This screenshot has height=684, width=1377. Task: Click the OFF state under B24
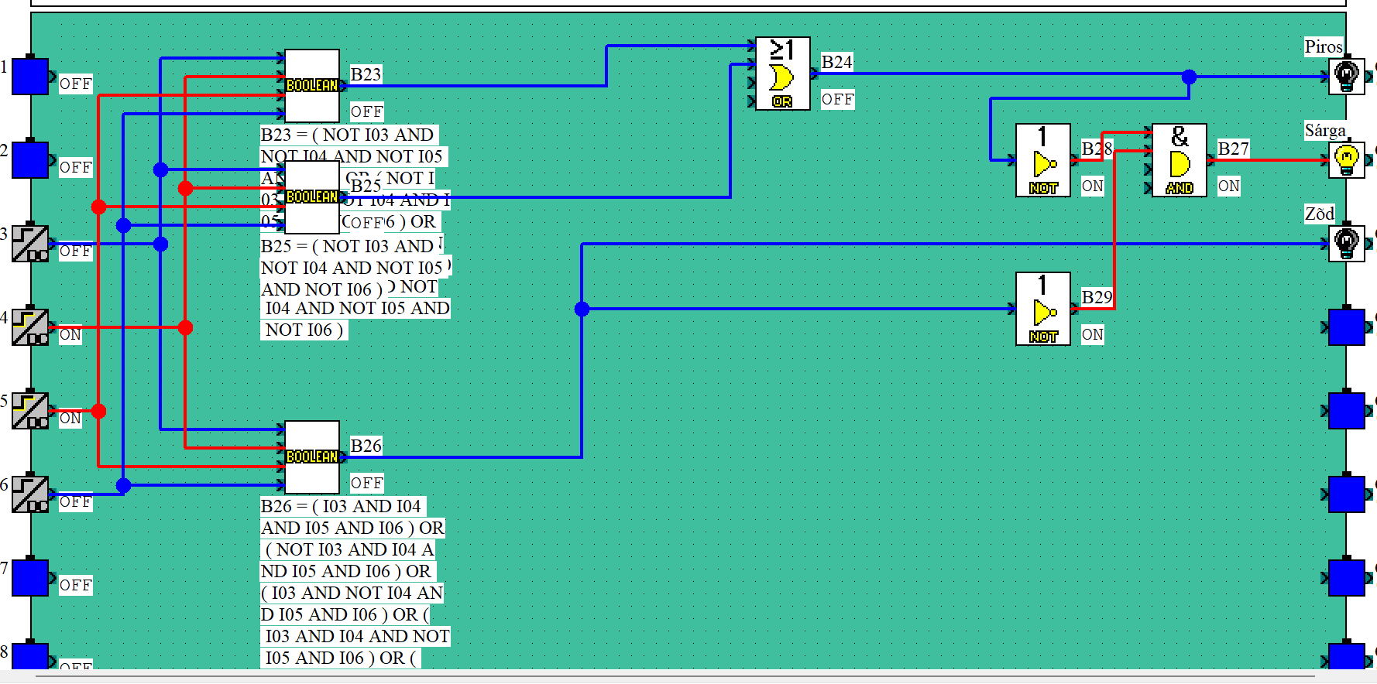(x=838, y=100)
